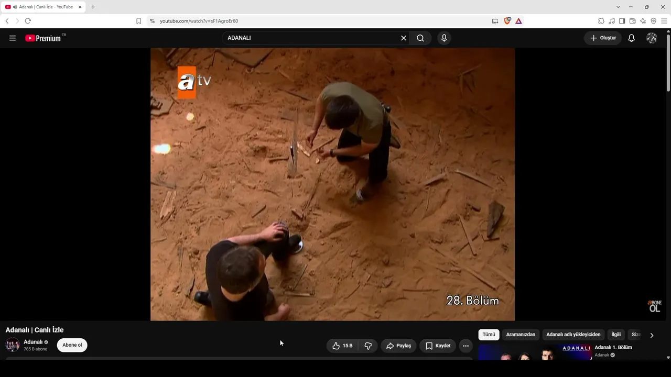Save the video with Kaydet
This screenshot has width=671, height=377.
tap(438, 346)
